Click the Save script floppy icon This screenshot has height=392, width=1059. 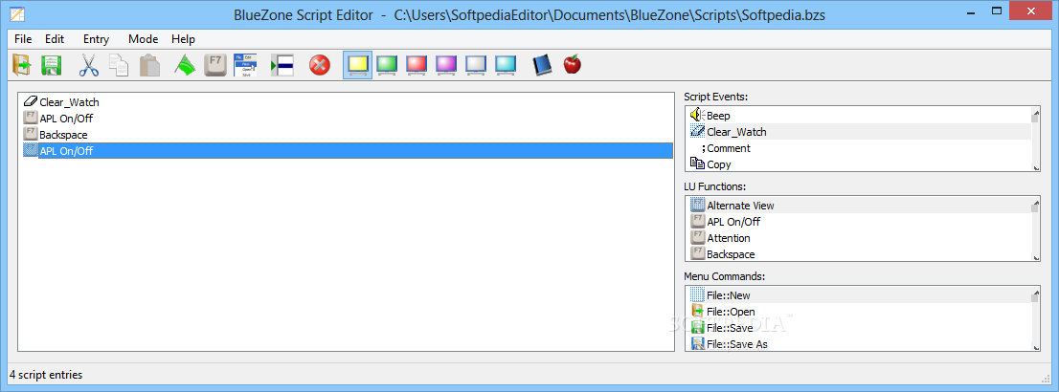coord(52,65)
